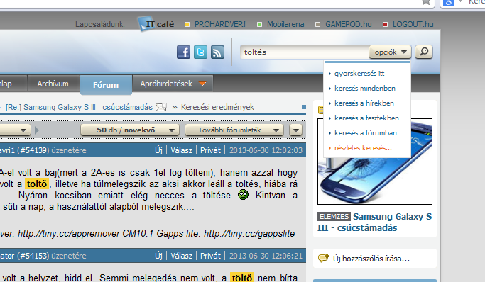Click the Samsung Galaxy S III phone thumbnail
Screen dimensions: 485x282
(375, 162)
